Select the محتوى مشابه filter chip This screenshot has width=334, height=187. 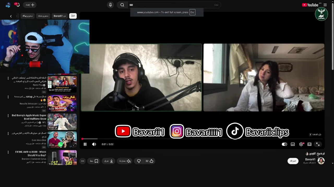pyautogui.click(x=43, y=16)
